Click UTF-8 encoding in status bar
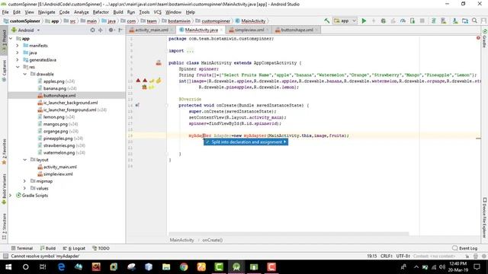Viewport: 488px width, 274px height. (403, 256)
